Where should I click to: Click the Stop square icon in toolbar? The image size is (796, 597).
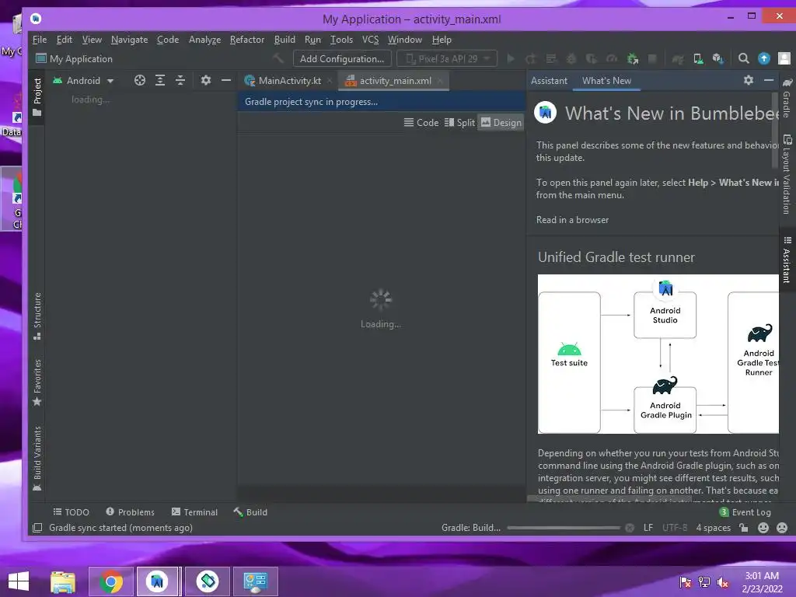tap(652, 59)
